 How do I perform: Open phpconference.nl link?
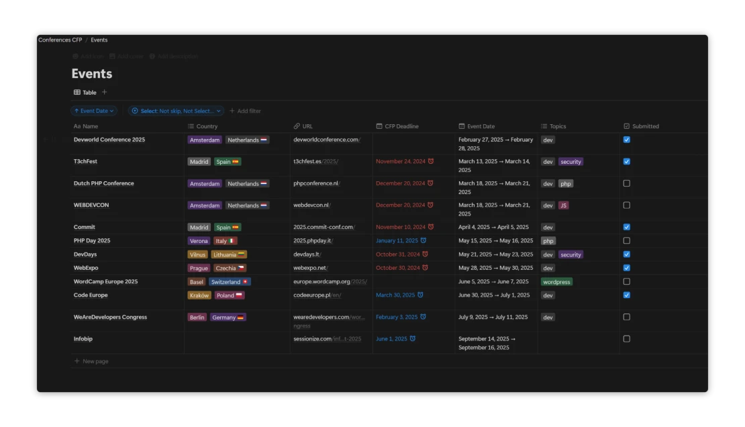tap(317, 183)
